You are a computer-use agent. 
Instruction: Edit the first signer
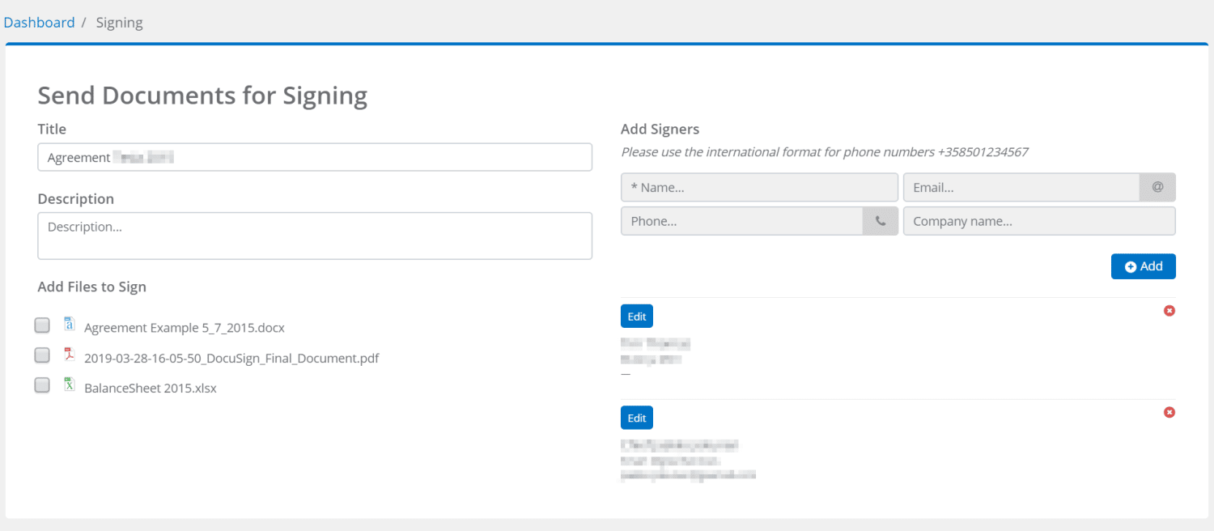coord(636,316)
